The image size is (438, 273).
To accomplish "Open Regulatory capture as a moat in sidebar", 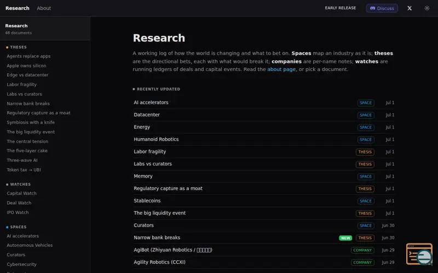I will click(38, 113).
